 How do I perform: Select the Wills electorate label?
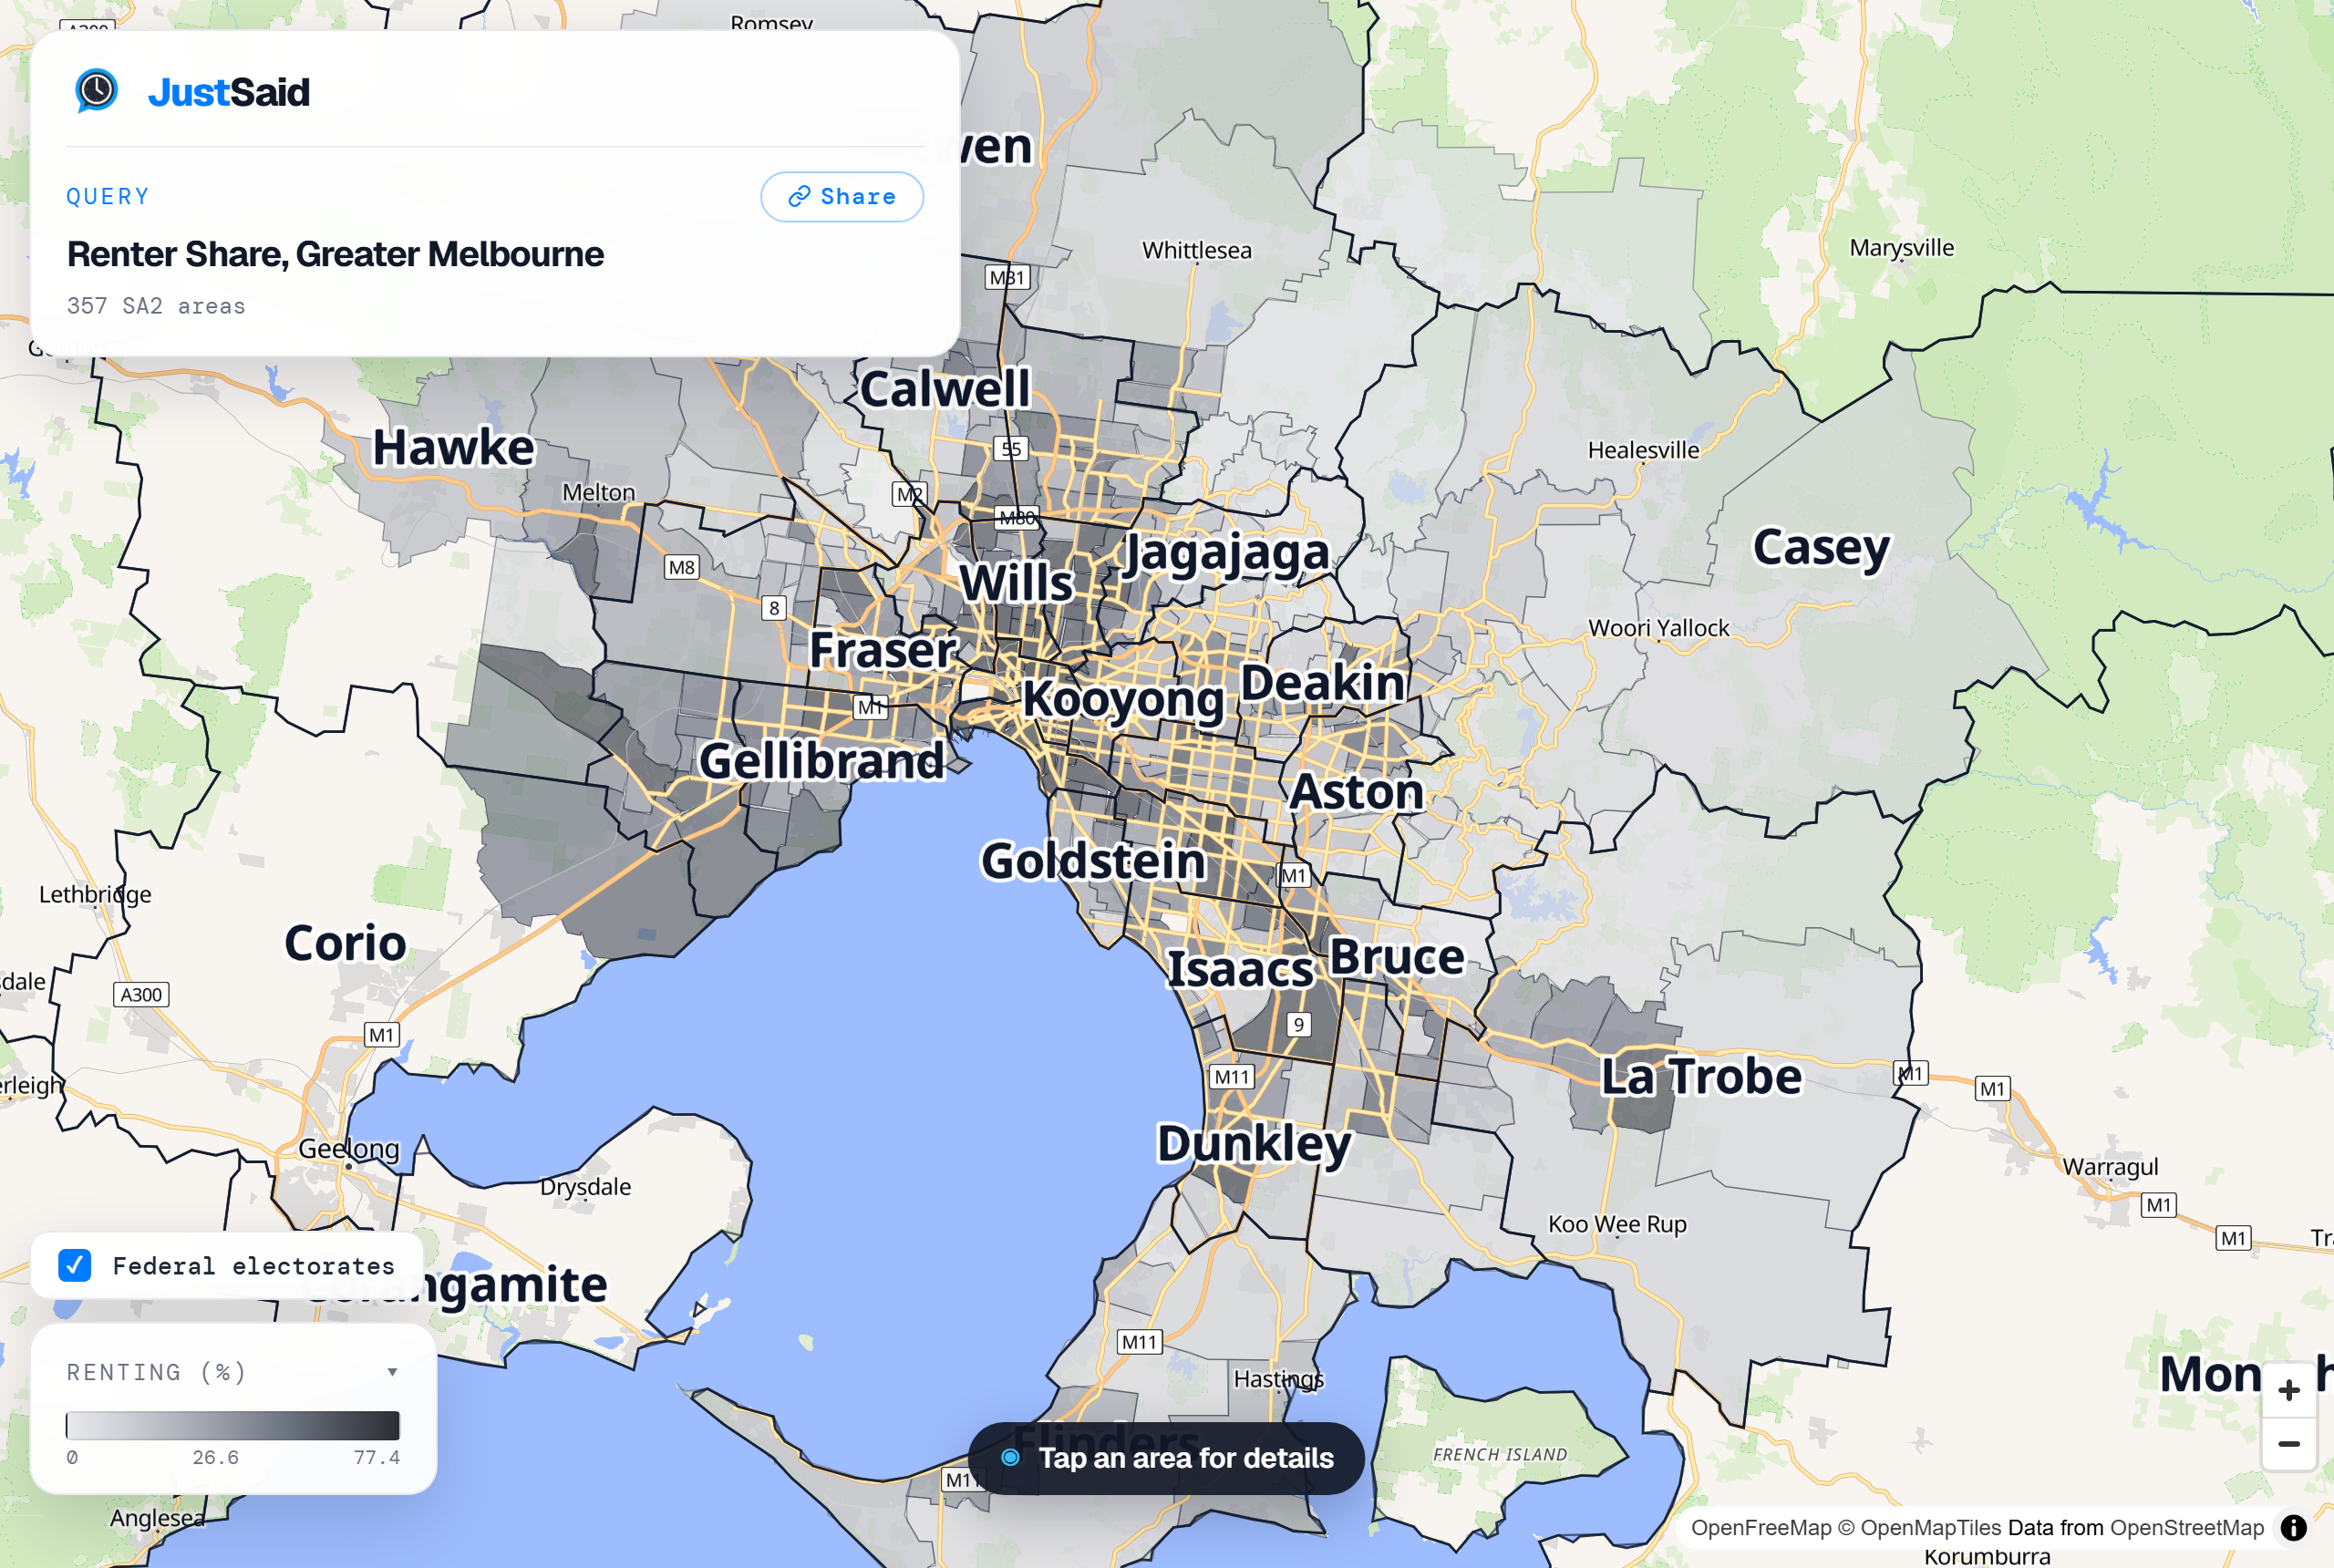point(1016,582)
